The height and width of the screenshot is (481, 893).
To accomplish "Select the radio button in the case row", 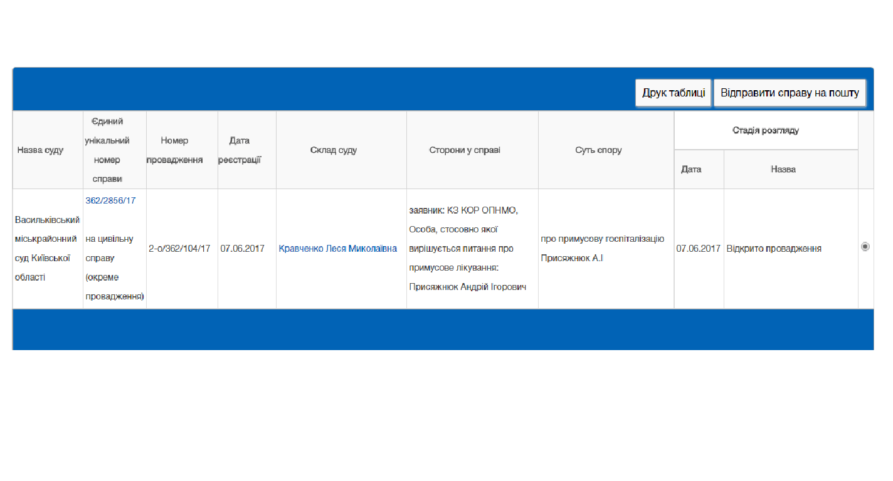I will click(865, 247).
